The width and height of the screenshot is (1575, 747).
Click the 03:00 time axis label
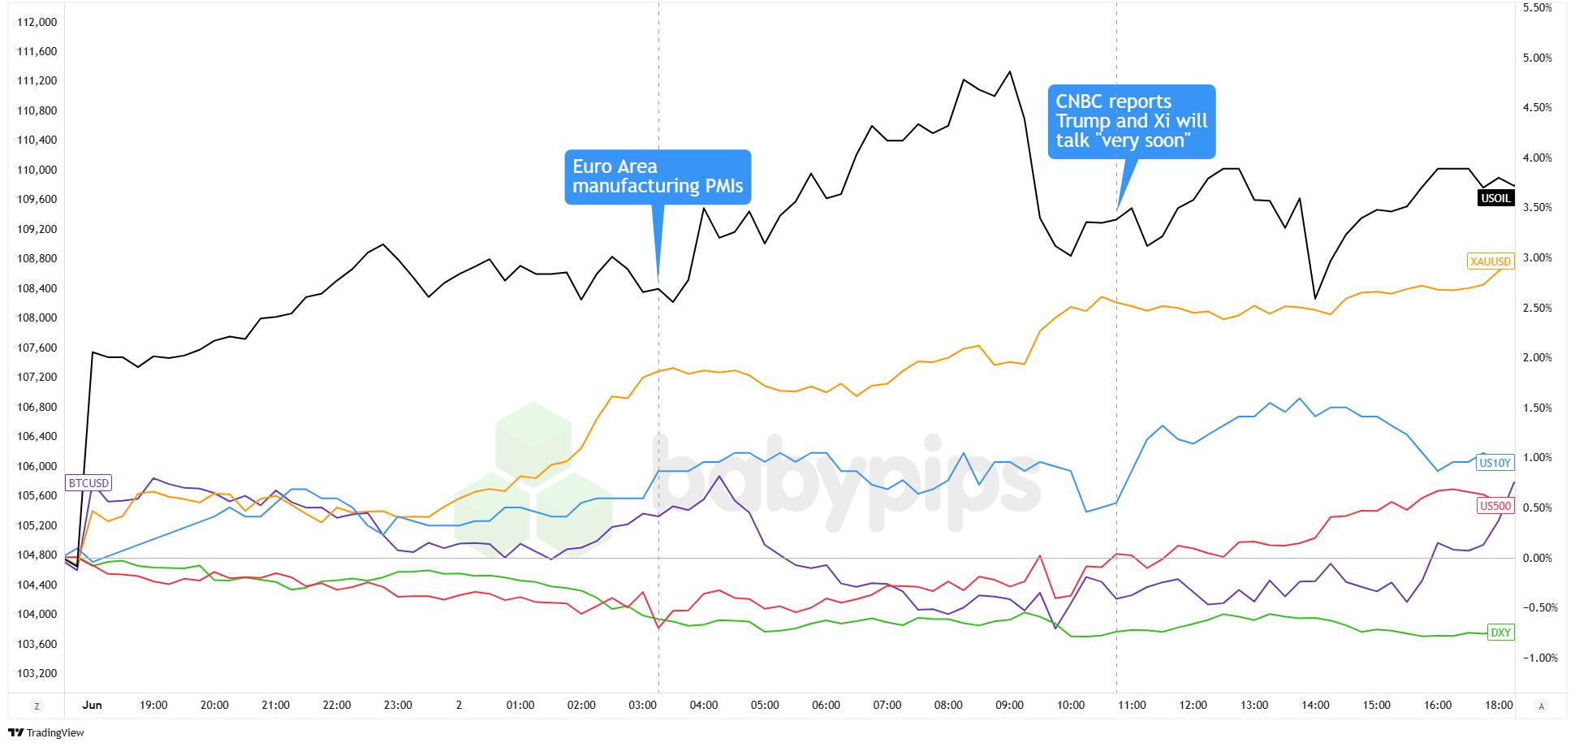click(642, 705)
